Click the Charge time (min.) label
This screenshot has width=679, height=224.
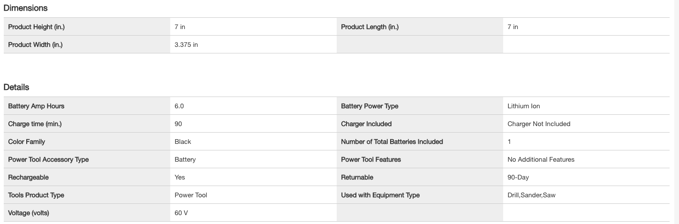[x=35, y=124]
